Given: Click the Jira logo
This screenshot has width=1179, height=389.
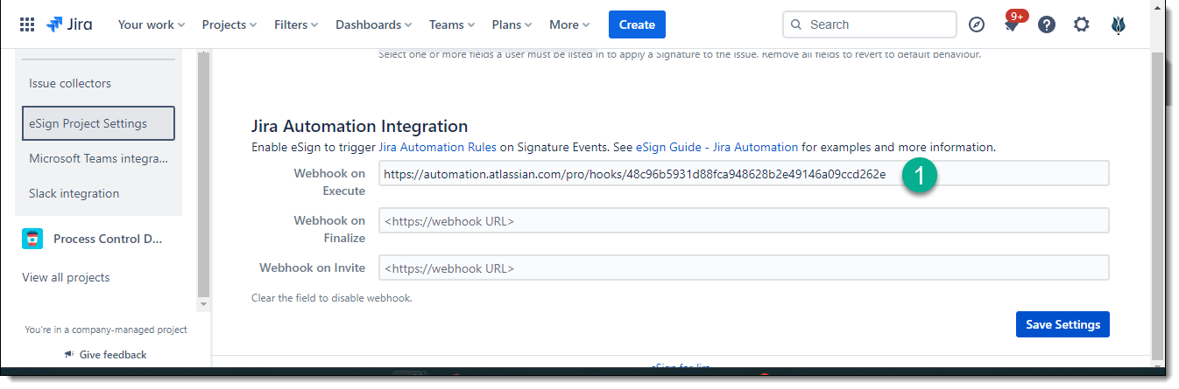Looking at the screenshot, I should coord(69,24).
